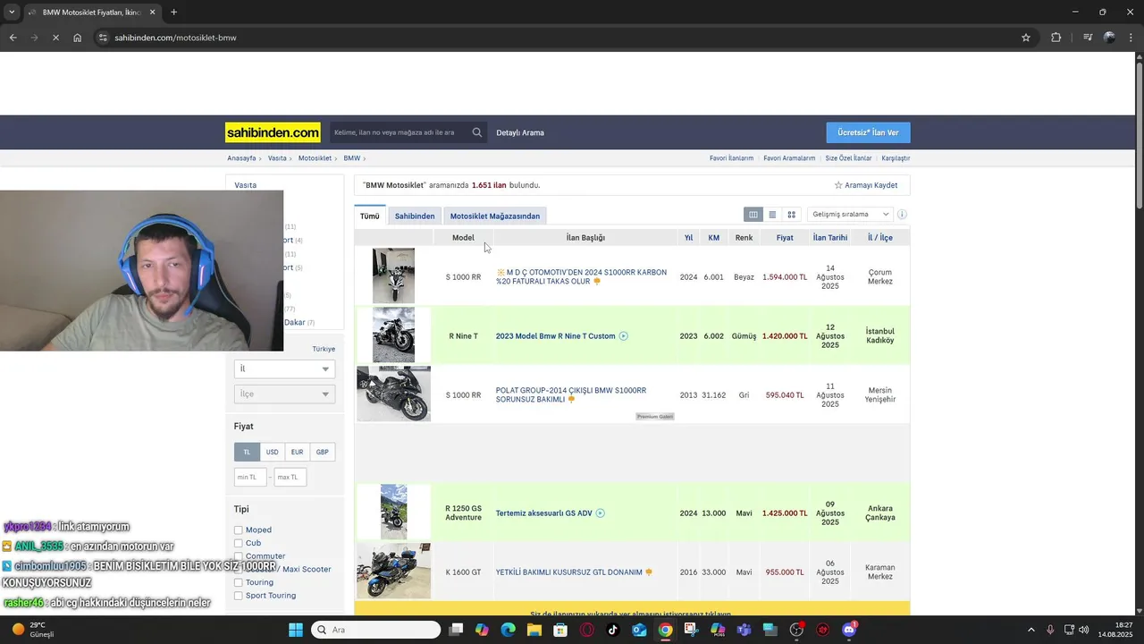The width and height of the screenshot is (1144, 644).
Task: Open Opera browser from the taskbar
Action: (x=587, y=630)
